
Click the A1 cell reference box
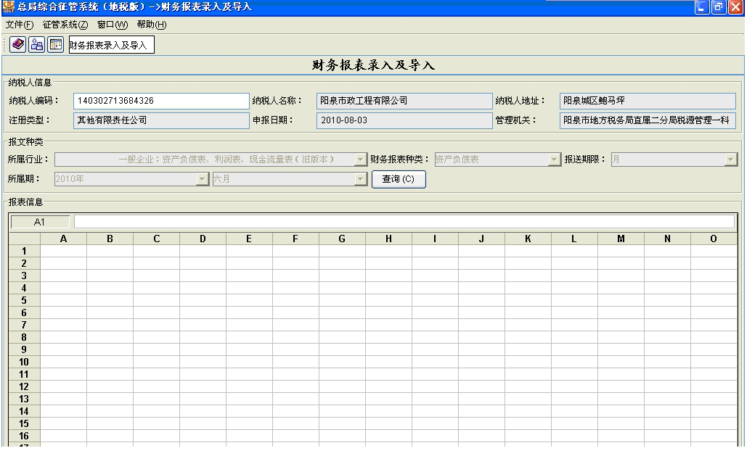40,222
